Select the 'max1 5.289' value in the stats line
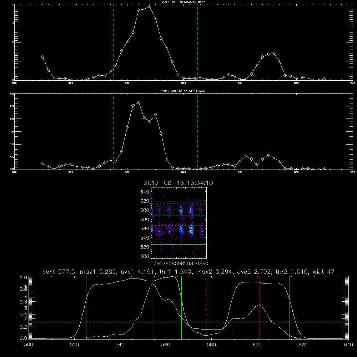 click(x=97, y=272)
